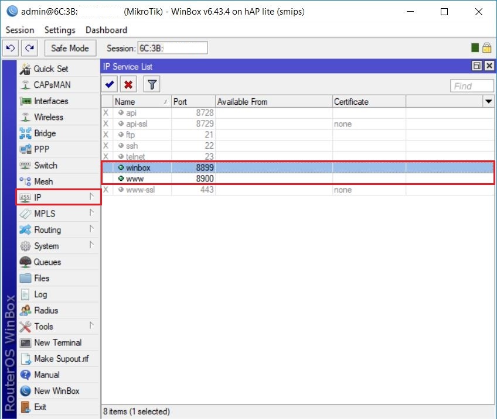497x419 pixels.
Task: Open the Dashboard menu
Action: pos(107,30)
